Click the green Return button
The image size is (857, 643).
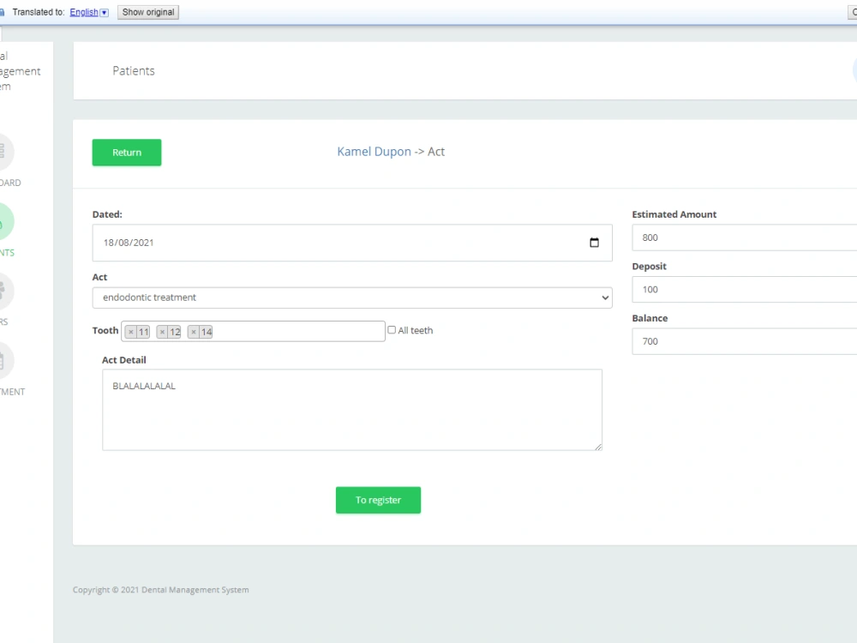click(126, 153)
